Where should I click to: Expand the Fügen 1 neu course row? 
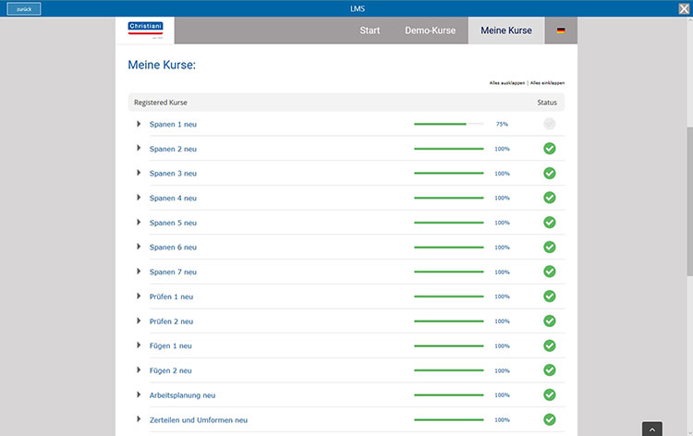coord(139,345)
